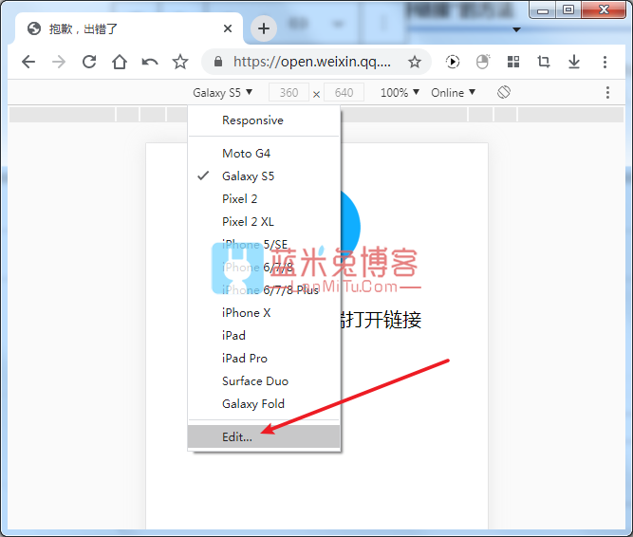Screen dimensions: 633x537
Task: Click the height field showing 640
Action: (x=344, y=93)
